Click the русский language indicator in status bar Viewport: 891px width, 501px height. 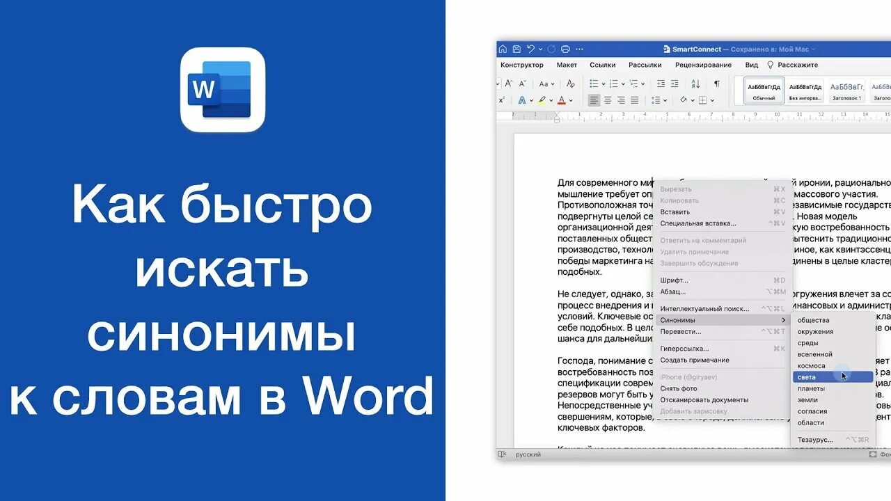tap(528, 454)
